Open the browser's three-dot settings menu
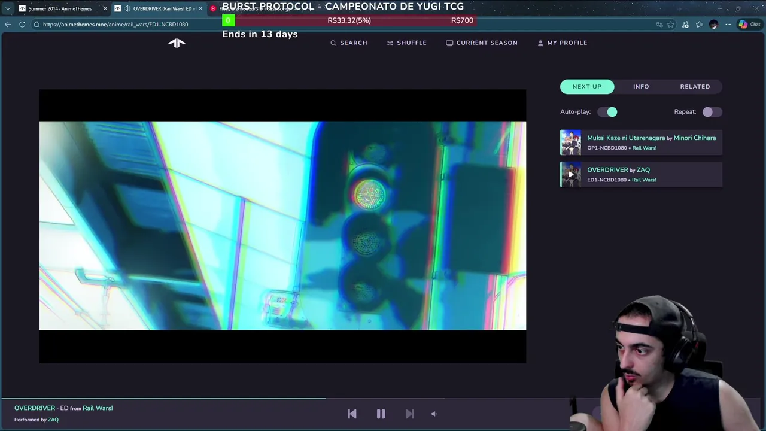The image size is (766, 431). (728, 25)
